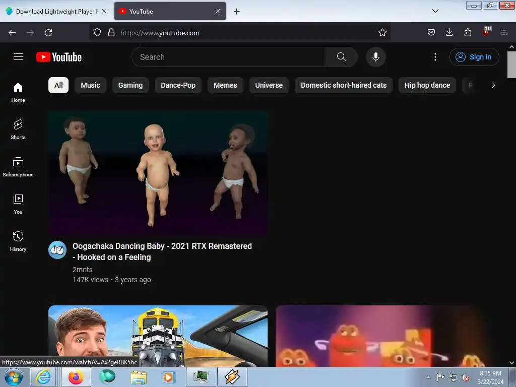The height and width of the screenshot is (387, 516).
Task: Show more category chips with right arrow
Action: [x=493, y=85]
